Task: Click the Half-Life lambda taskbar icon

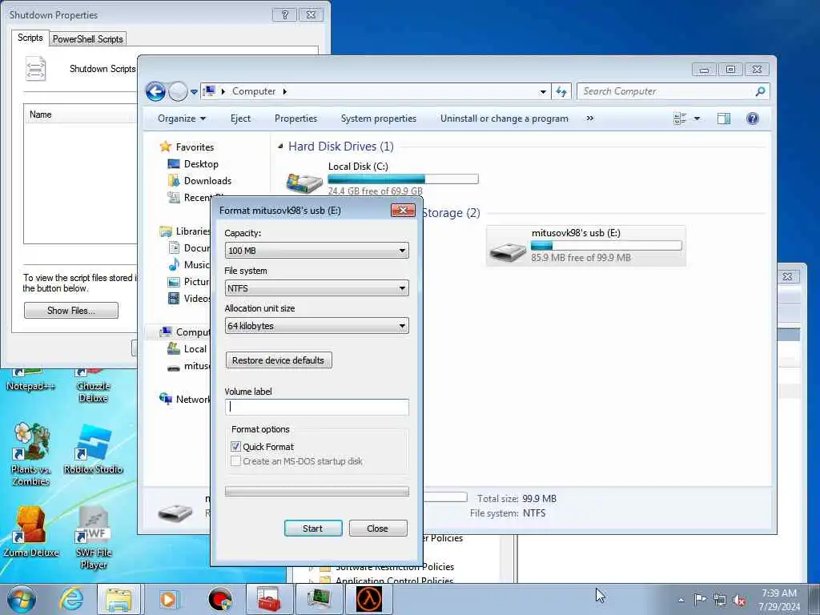Action: pos(369,599)
